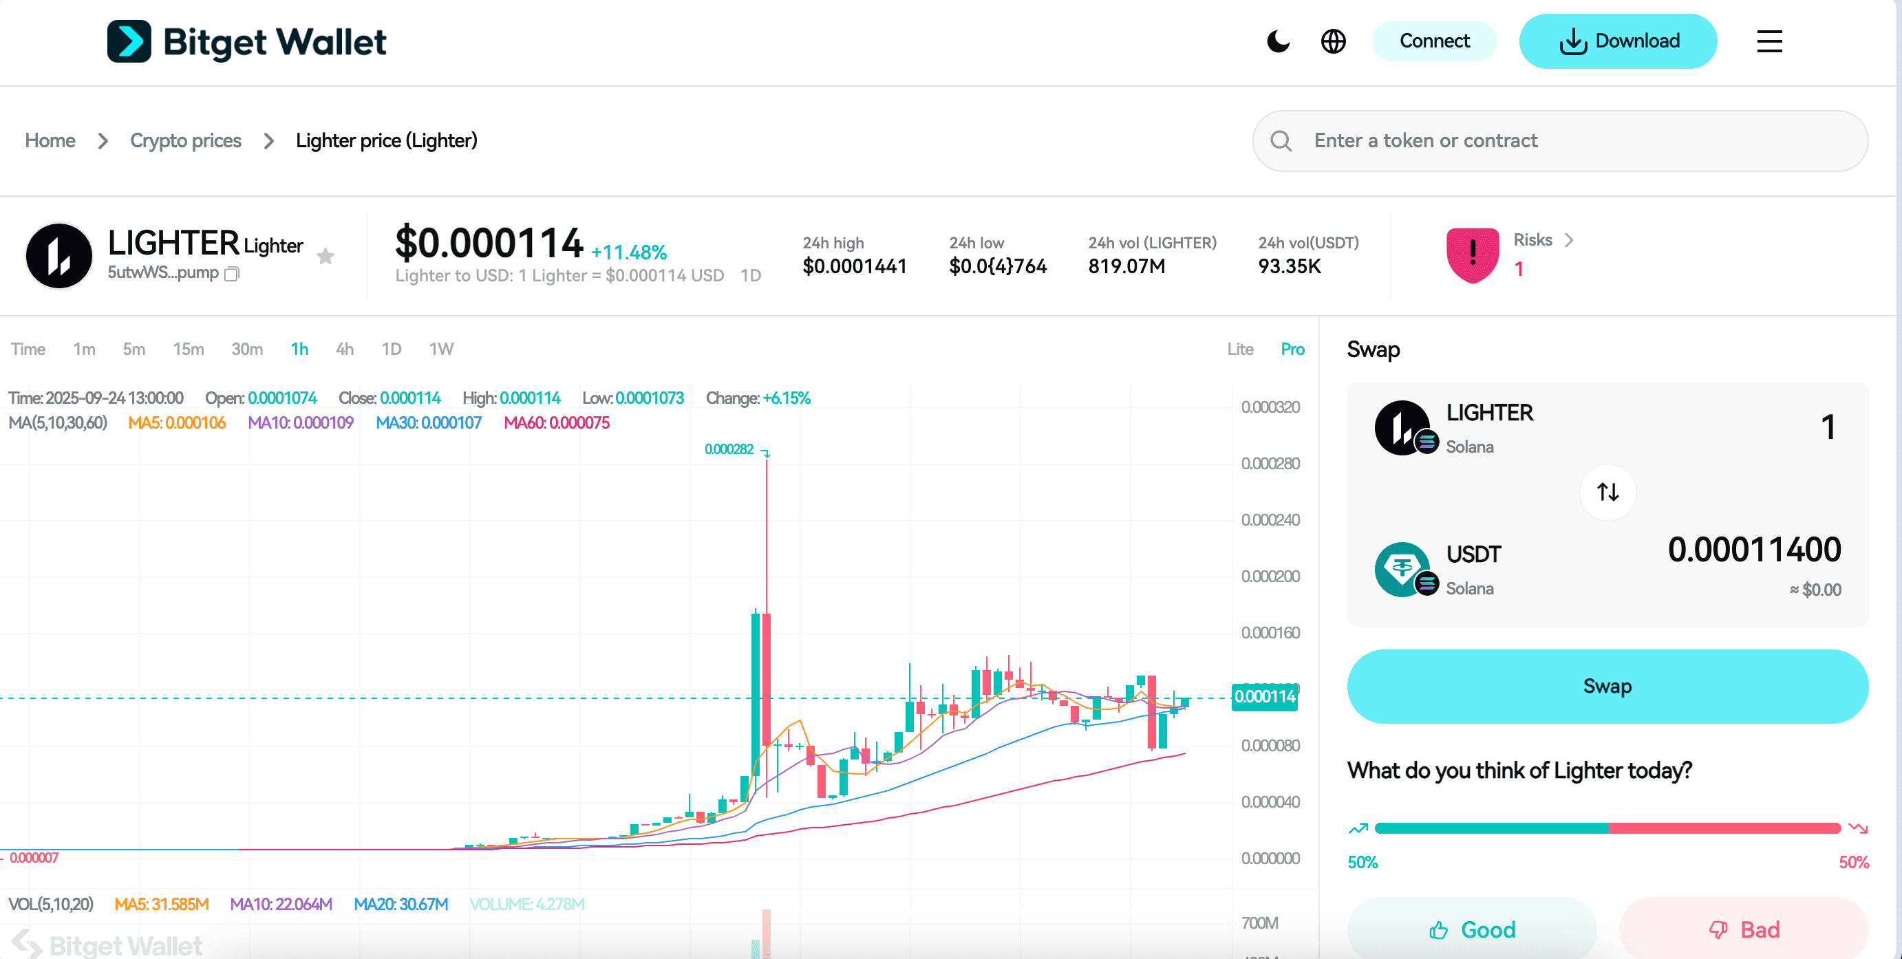Expand the Risks details chevron
This screenshot has height=959, width=1902.
1569,240
